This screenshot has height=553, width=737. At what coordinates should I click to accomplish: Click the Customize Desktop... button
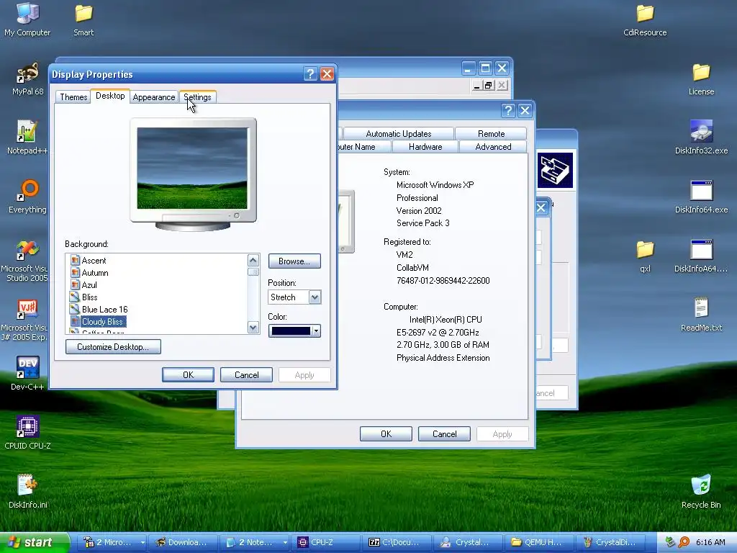[x=113, y=347]
